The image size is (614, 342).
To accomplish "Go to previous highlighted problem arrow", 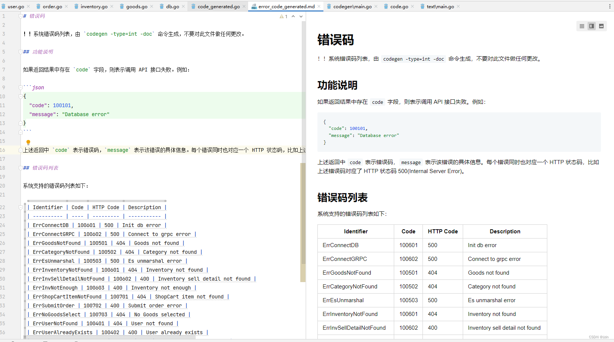I will click(293, 16).
